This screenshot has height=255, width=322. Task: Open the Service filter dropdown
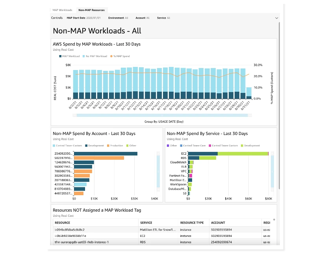163,18
